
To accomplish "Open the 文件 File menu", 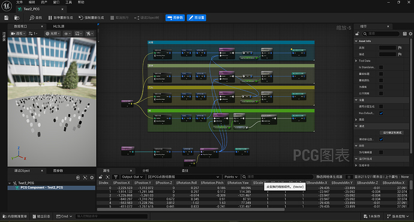I will click(x=20, y=2).
